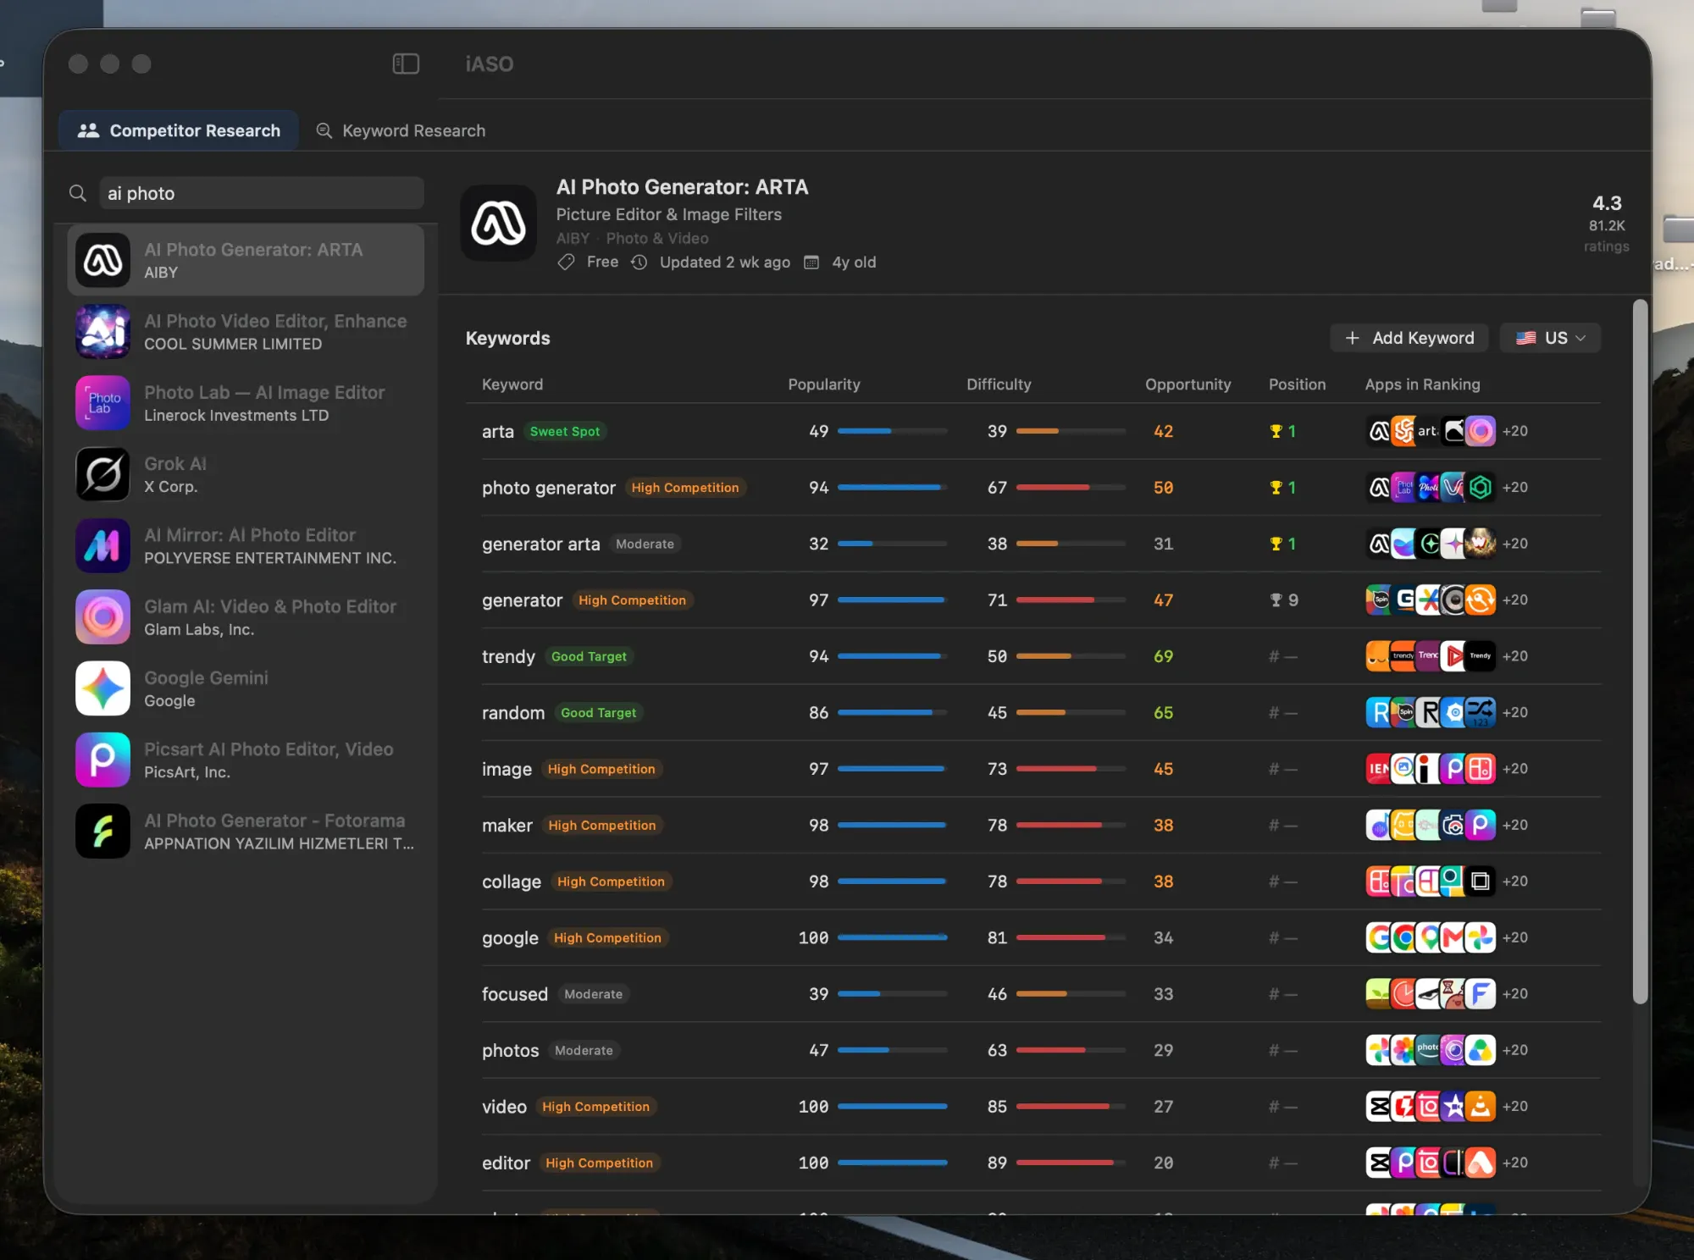Click the keywords list vertical scrollbar
Image resolution: width=1694 pixels, height=1260 pixels.
click(x=1640, y=651)
